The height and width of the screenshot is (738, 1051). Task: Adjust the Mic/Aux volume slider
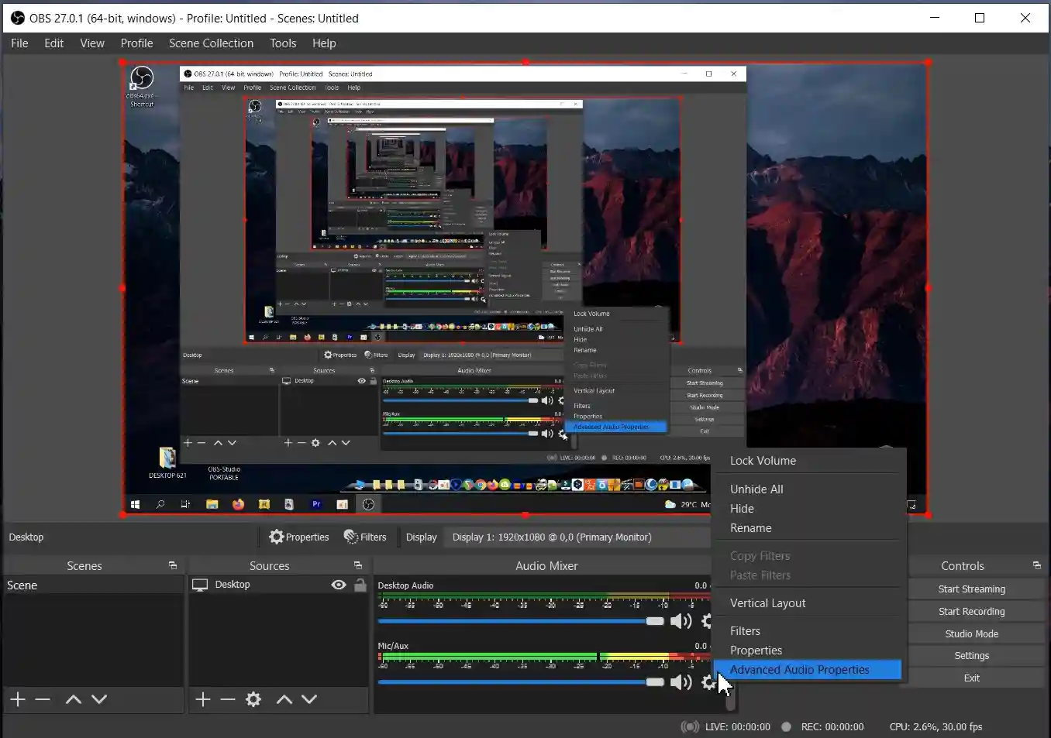(x=521, y=682)
